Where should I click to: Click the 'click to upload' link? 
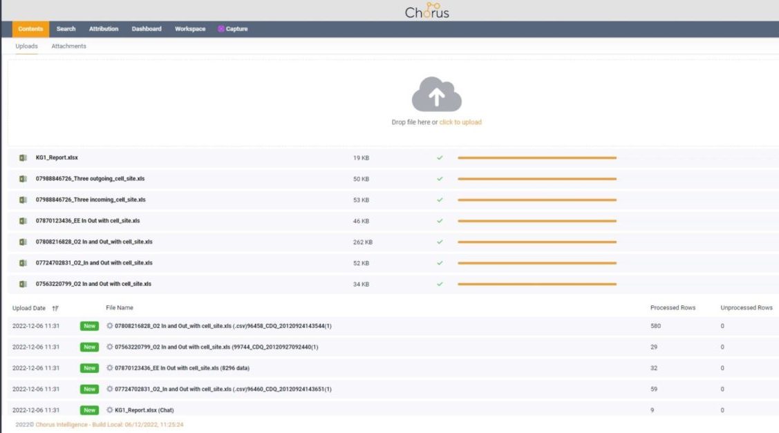(x=462, y=122)
